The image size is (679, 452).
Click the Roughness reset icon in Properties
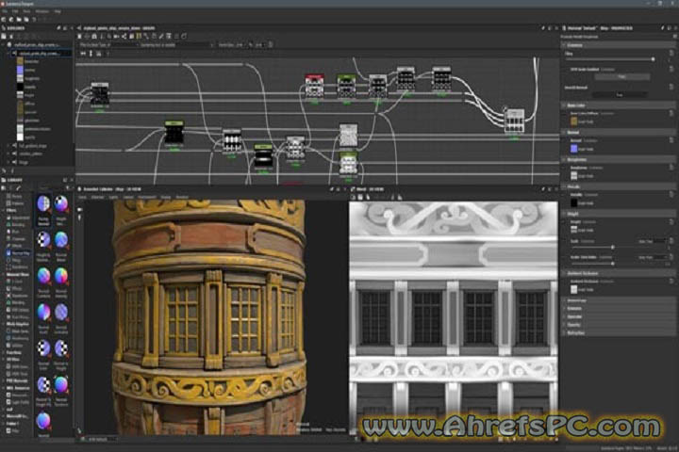(x=671, y=168)
